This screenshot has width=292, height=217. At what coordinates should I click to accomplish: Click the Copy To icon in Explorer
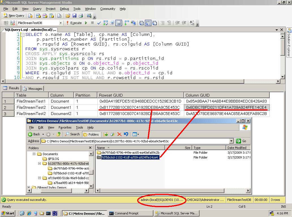point(113,134)
